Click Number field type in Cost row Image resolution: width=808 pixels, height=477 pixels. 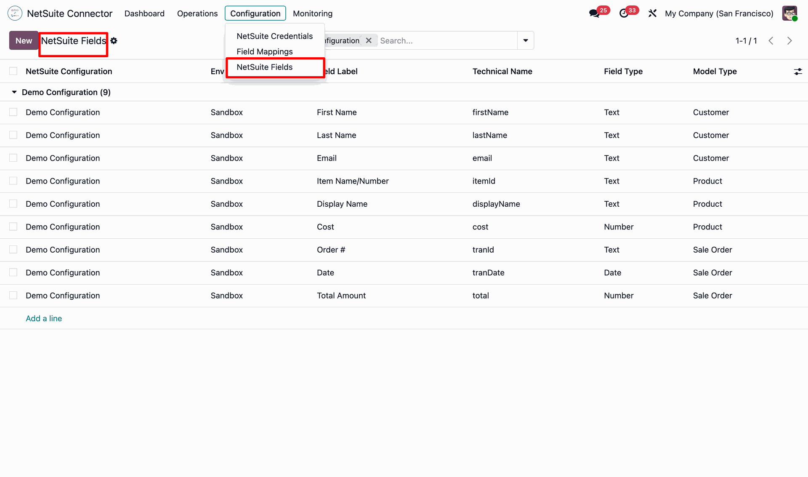coord(619,227)
